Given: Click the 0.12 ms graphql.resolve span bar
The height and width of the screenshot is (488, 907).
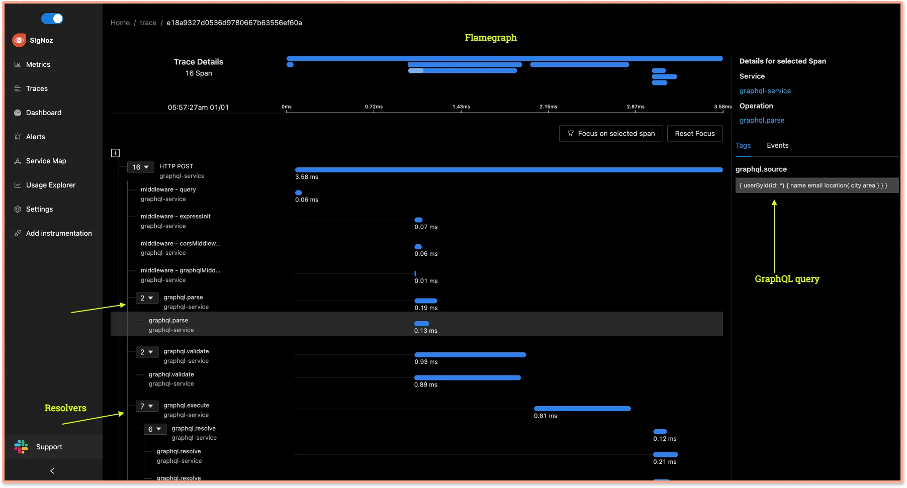Looking at the screenshot, I should click(660, 432).
